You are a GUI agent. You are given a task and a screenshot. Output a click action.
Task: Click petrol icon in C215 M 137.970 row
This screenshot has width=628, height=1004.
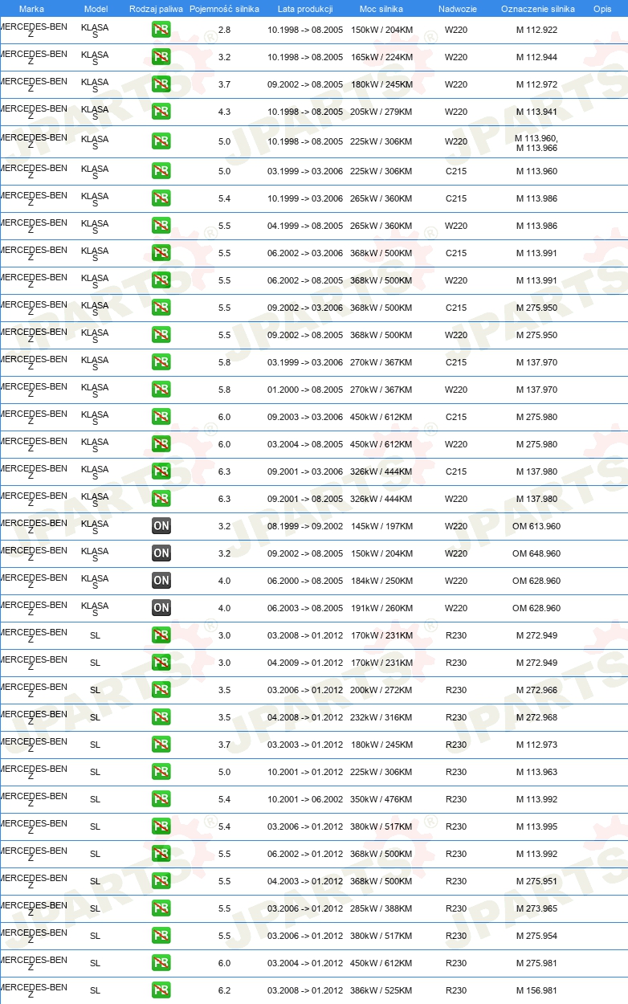tap(161, 363)
